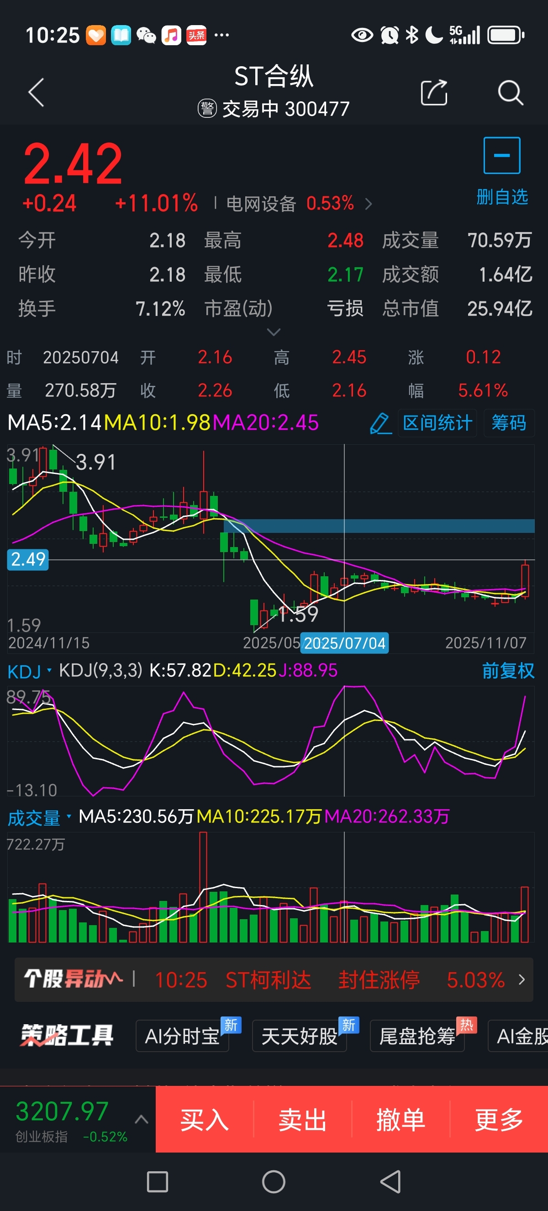Tap the 最高 2.48 value
548x1211 pixels.
click(x=345, y=241)
